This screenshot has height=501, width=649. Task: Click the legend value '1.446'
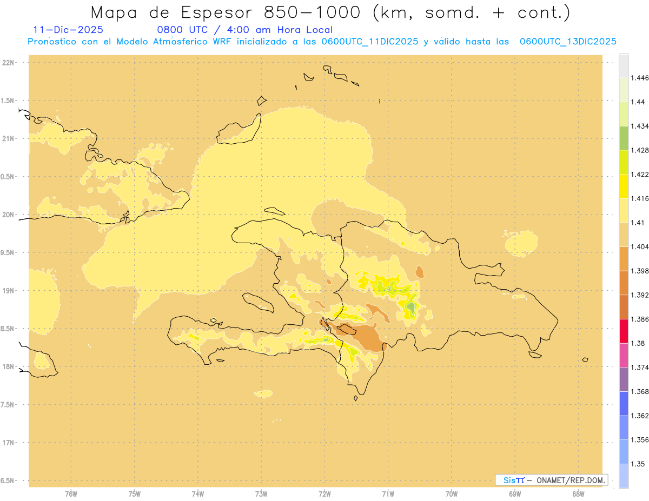point(640,78)
